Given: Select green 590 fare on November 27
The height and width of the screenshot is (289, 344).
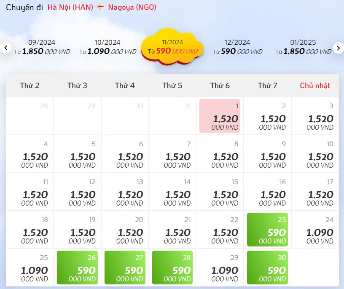Looking at the screenshot, I should pos(125,268).
